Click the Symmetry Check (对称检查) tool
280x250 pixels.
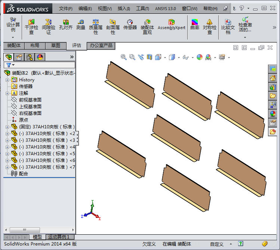point(209,26)
